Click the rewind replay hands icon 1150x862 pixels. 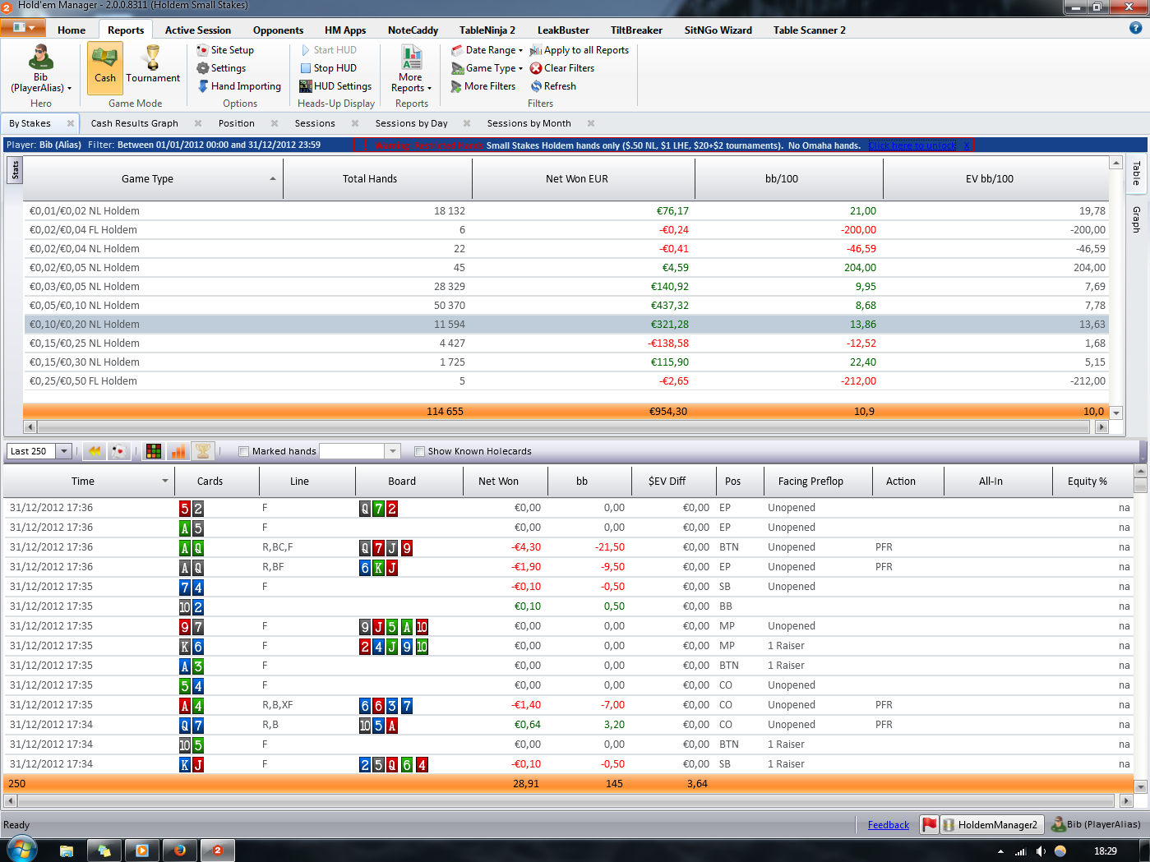95,451
